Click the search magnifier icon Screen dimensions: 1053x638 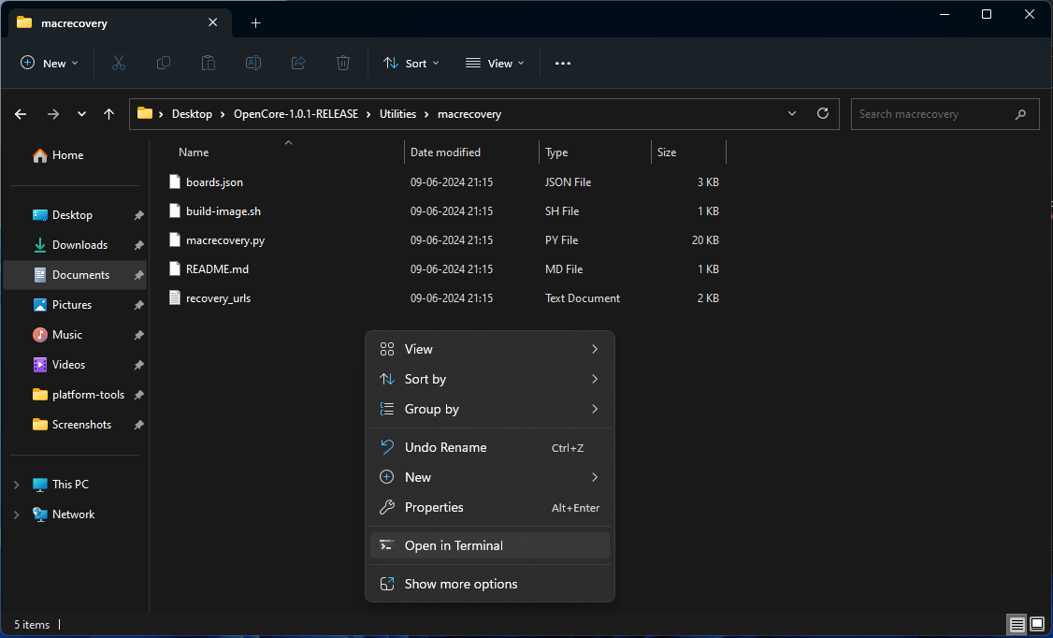[1020, 114]
